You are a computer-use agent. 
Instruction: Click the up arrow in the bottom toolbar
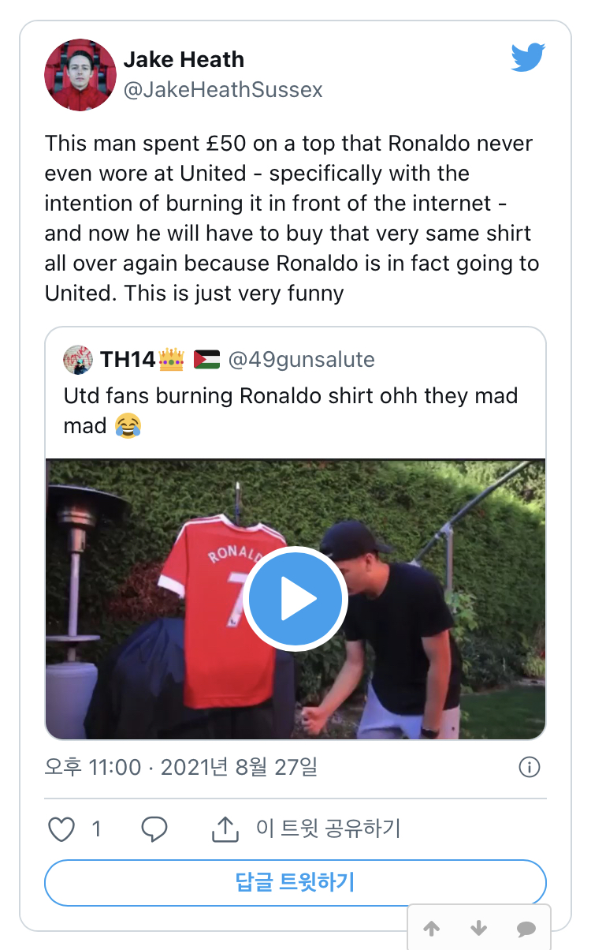[432, 928]
